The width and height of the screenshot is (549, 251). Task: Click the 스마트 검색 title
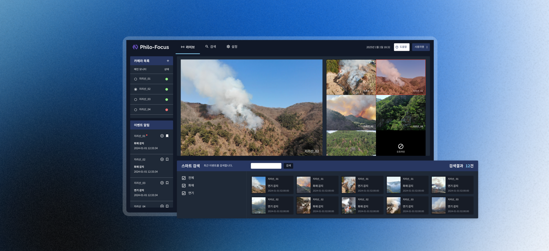190,166
